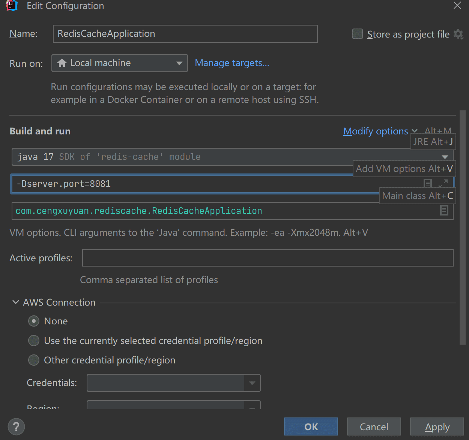Click the Comma separated list of profiles hint
Screen dimensions: 469x440
pyautogui.click(x=149, y=280)
